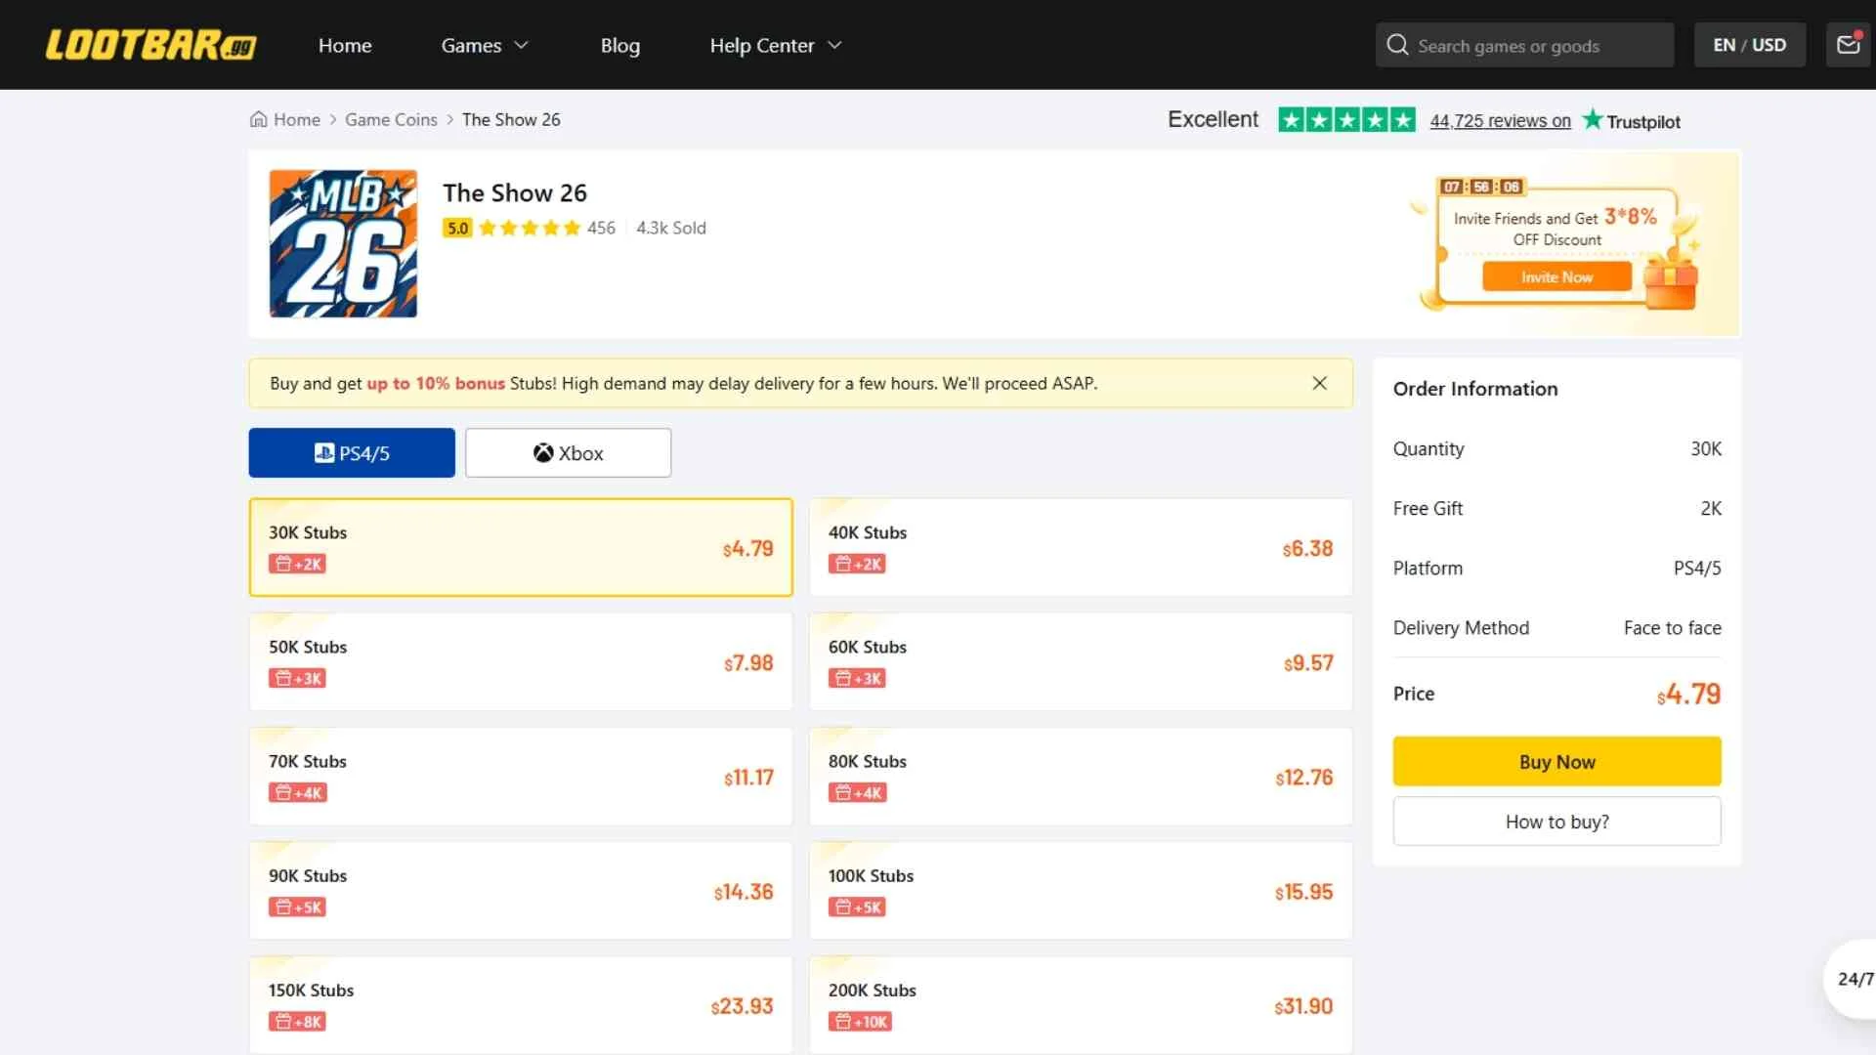Viewport: 1876px width, 1055px height.
Task: Click the search magnifier icon
Action: (x=1397, y=45)
